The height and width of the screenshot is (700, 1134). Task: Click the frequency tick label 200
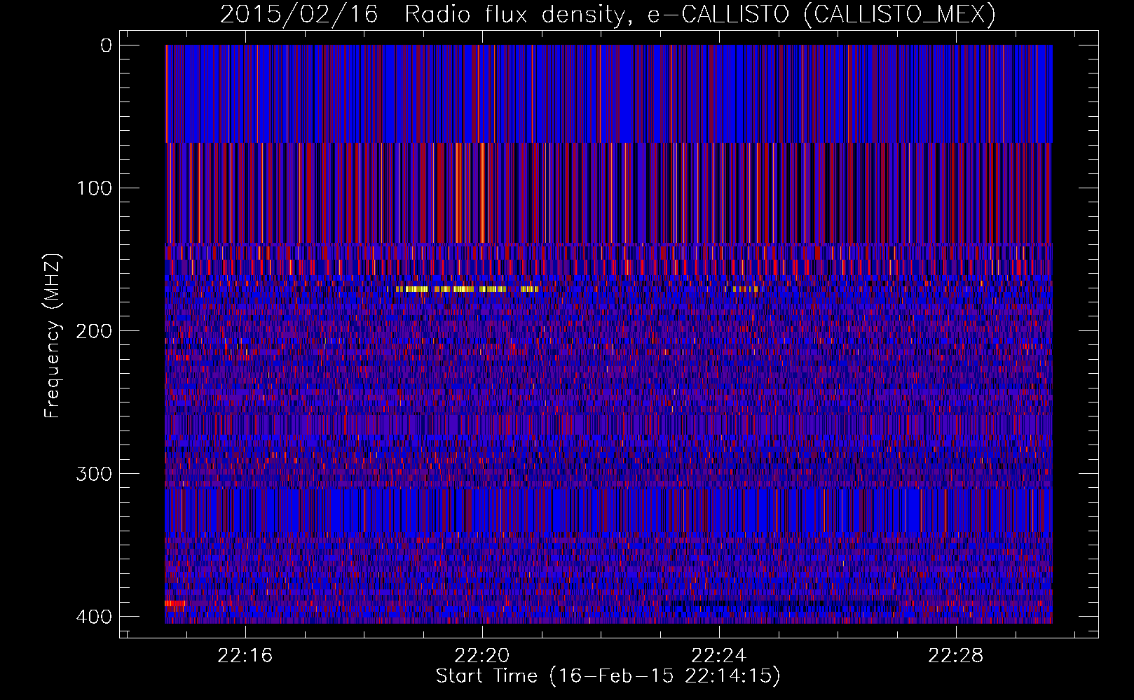[94, 331]
